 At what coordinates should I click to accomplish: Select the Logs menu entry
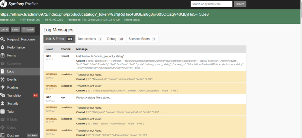pyautogui.click(x=20, y=71)
